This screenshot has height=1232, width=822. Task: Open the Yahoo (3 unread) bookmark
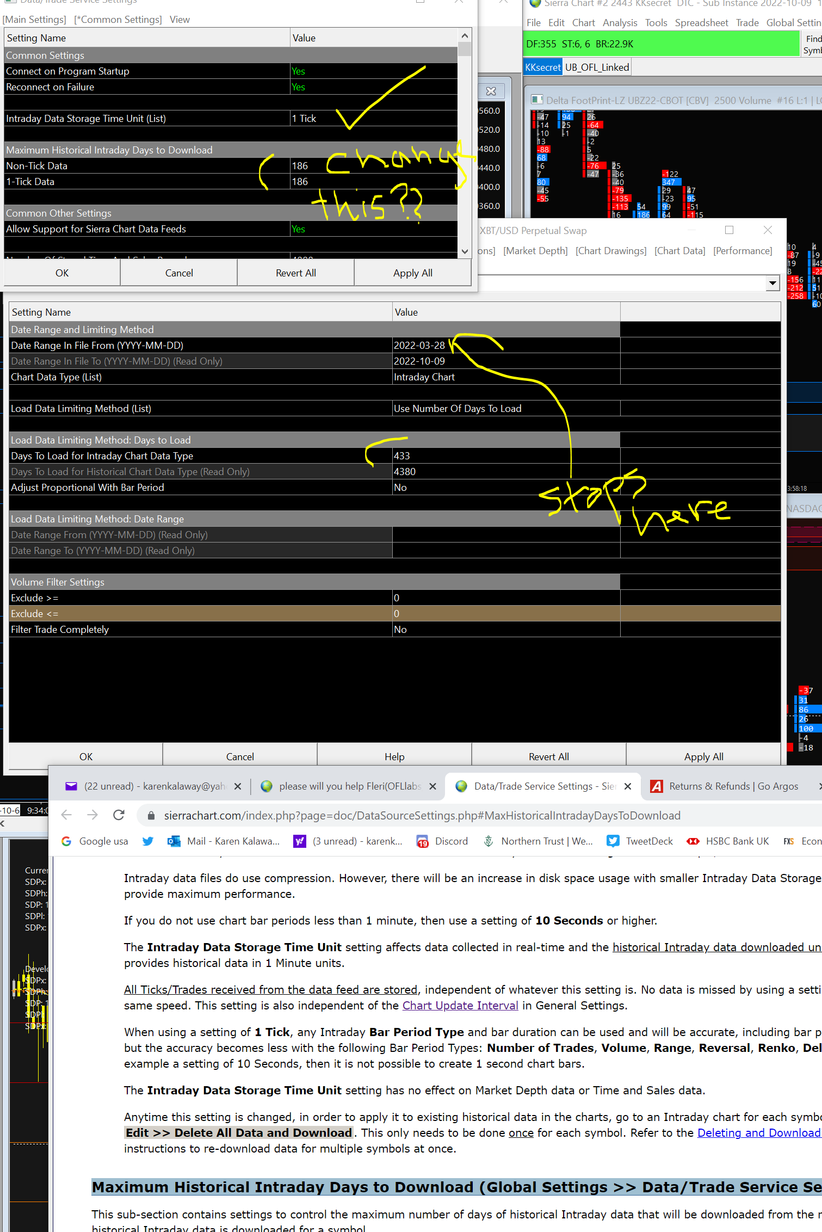348,841
